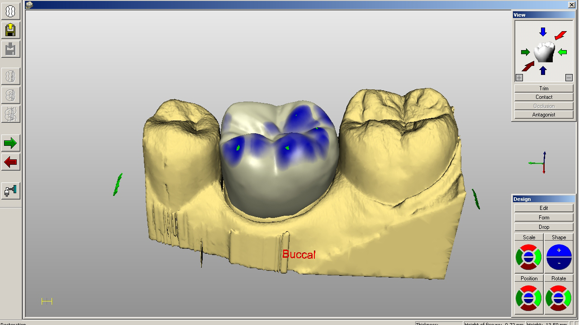Click the red left arrow back icon
The image size is (579, 325).
[10, 162]
